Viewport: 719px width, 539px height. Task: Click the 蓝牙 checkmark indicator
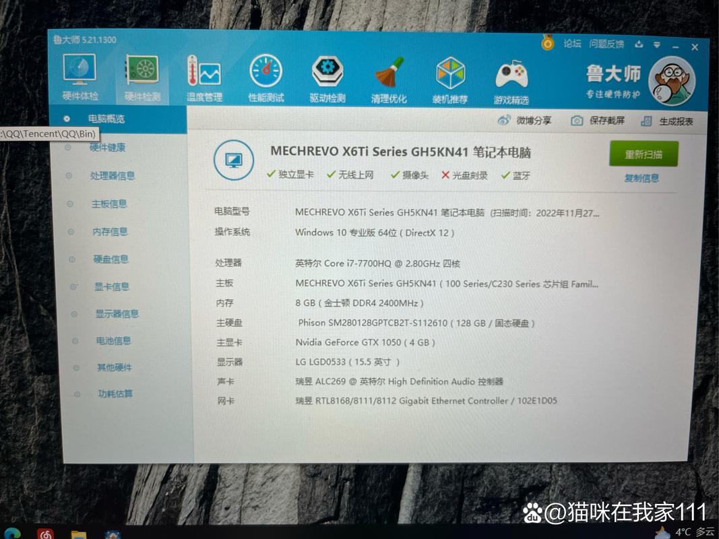(x=505, y=175)
